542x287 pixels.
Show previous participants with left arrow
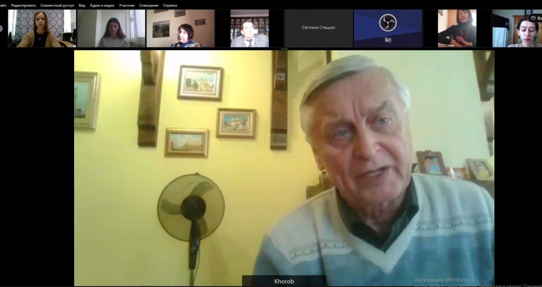(x=1, y=29)
